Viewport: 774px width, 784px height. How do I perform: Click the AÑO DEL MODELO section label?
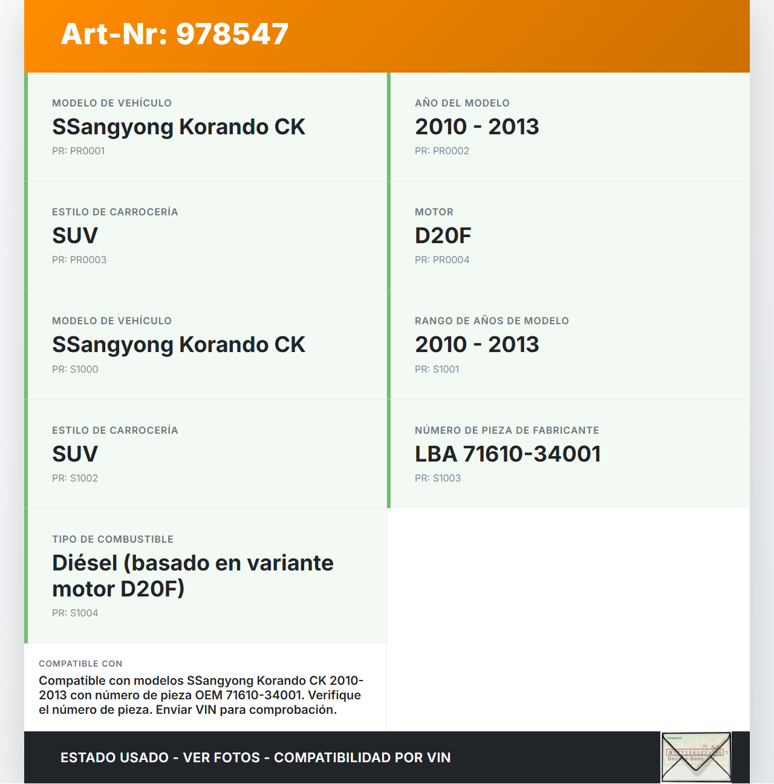tap(462, 103)
